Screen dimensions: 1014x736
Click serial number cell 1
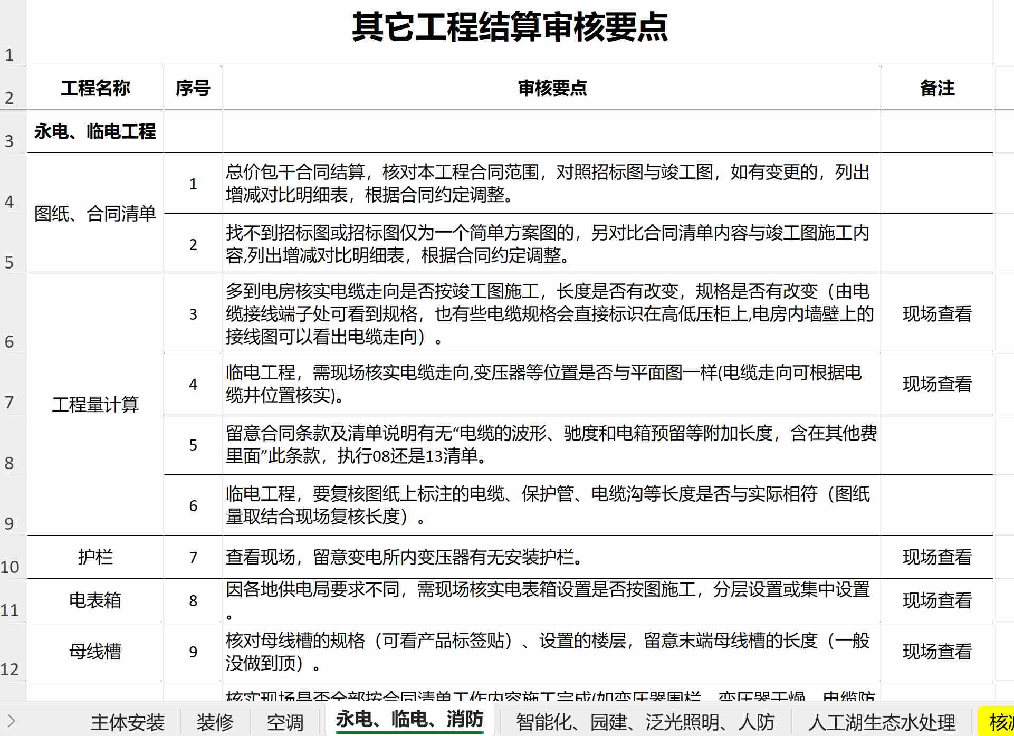pyautogui.click(x=193, y=184)
